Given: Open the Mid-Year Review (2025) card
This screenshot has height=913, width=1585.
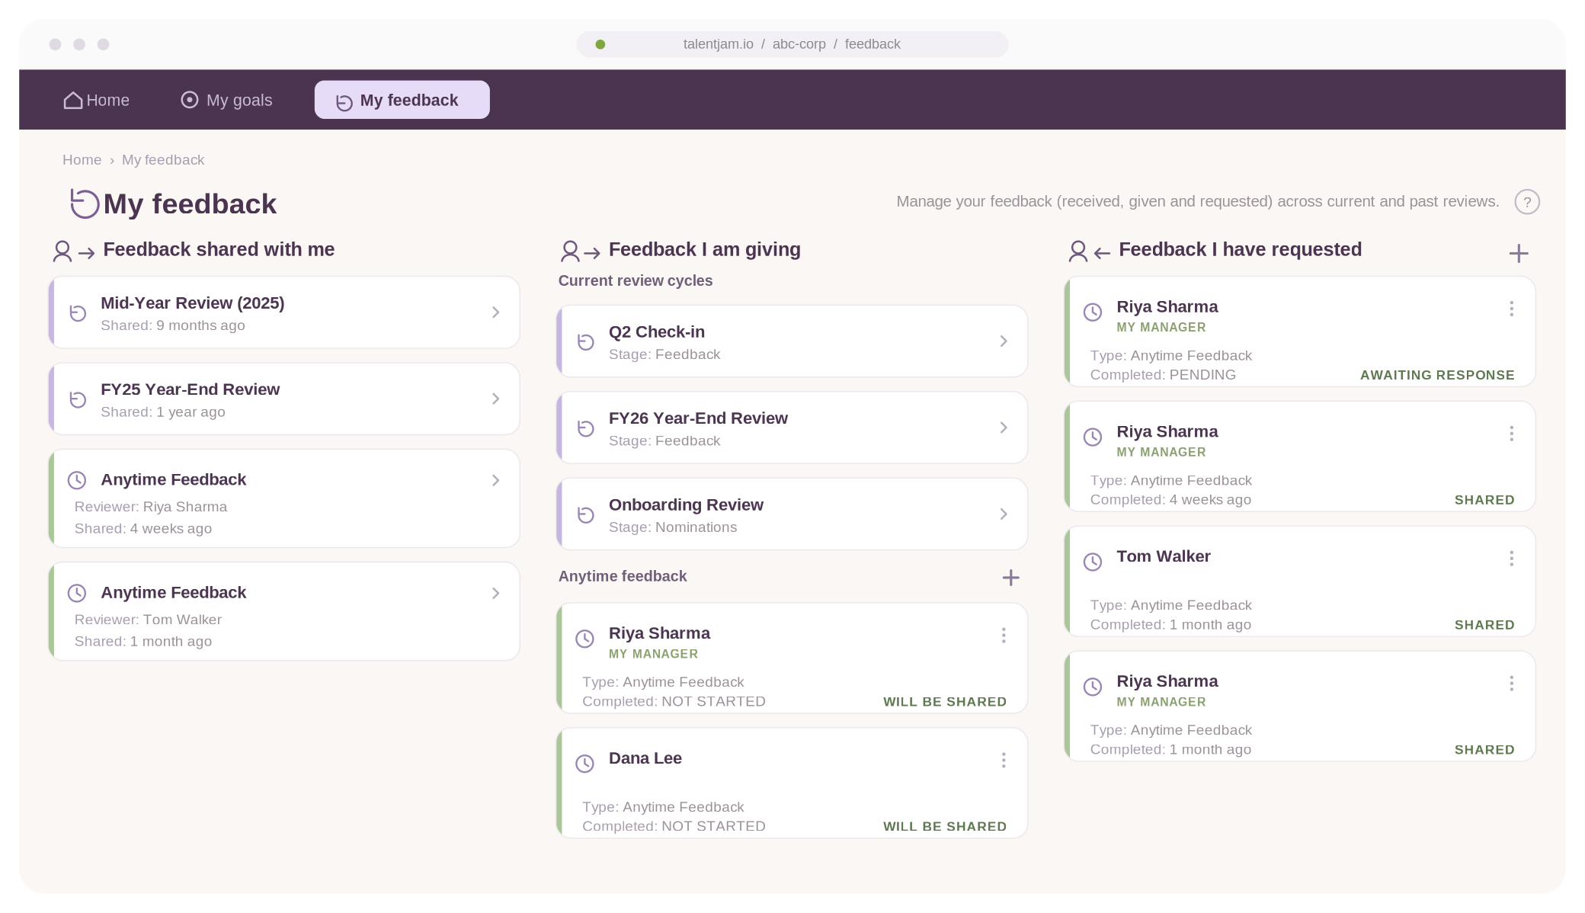Looking at the screenshot, I should click(284, 312).
